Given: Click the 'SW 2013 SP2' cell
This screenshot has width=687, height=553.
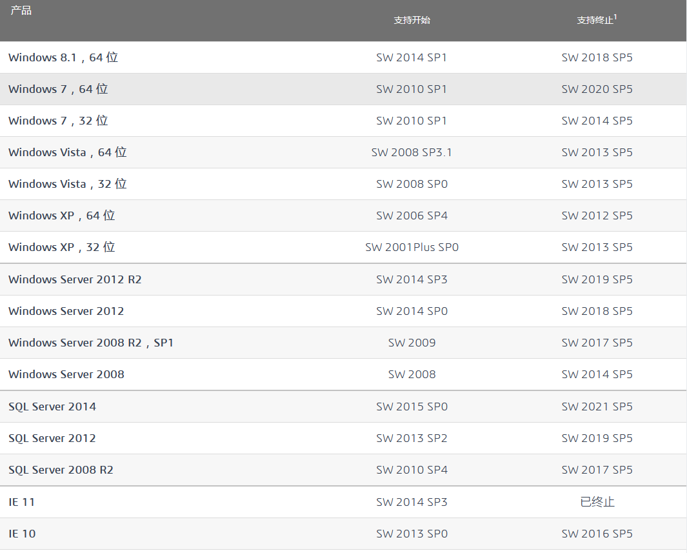Looking at the screenshot, I should 412,437.
